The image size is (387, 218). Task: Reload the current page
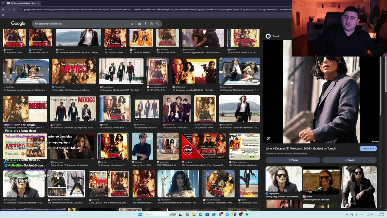point(14,9)
